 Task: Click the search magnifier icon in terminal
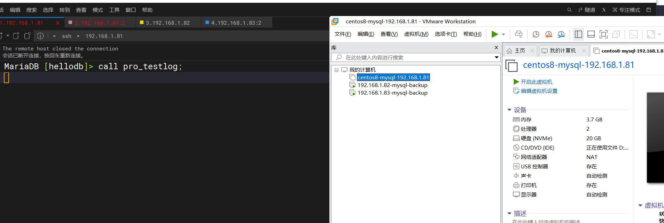point(569,10)
